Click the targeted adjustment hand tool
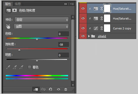 [8, 26]
